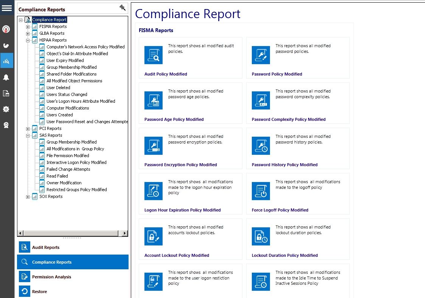Open the award badge icon in sidebar
The height and width of the screenshot is (298, 425).
coord(6,125)
